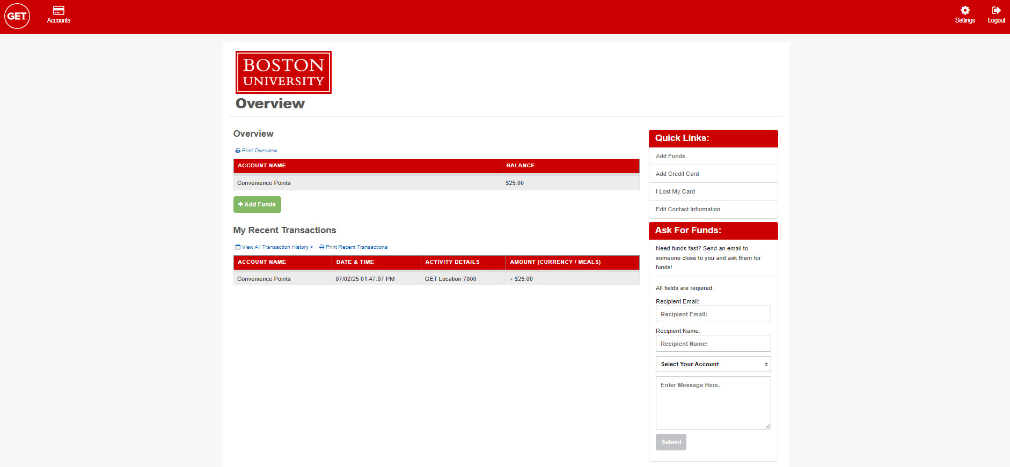Click the Amount (Currency / Meals) header
Image resolution: width=1010 pixels, height=467 pixels.
click(573, 262)
